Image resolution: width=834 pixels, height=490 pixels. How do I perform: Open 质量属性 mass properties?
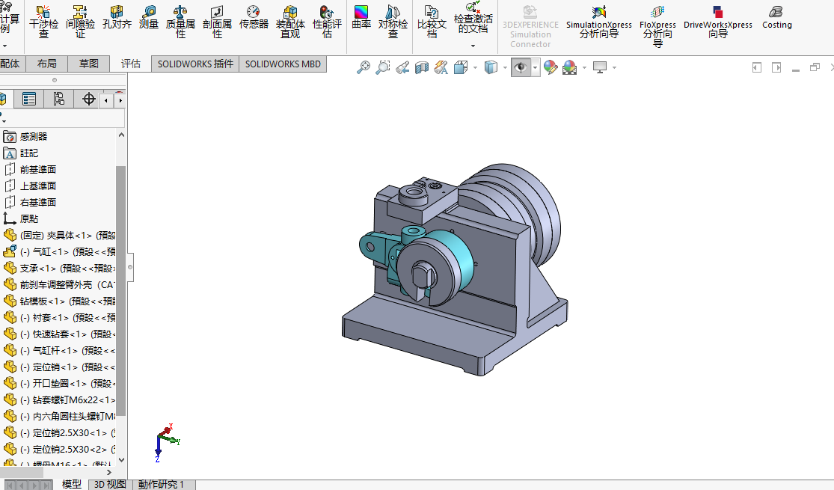[x=180, y=21]
